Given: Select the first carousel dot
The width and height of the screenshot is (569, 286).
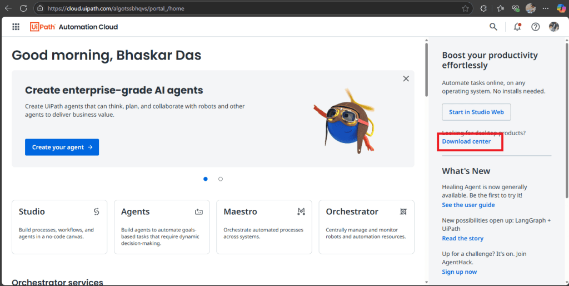Looking at the screenshot, I should (x=206, y=179).
